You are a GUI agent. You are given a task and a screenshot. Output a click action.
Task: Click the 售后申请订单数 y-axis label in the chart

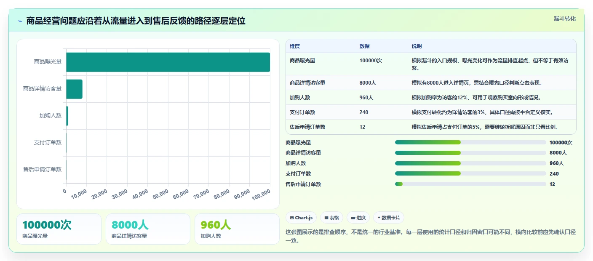click(43, 170)
